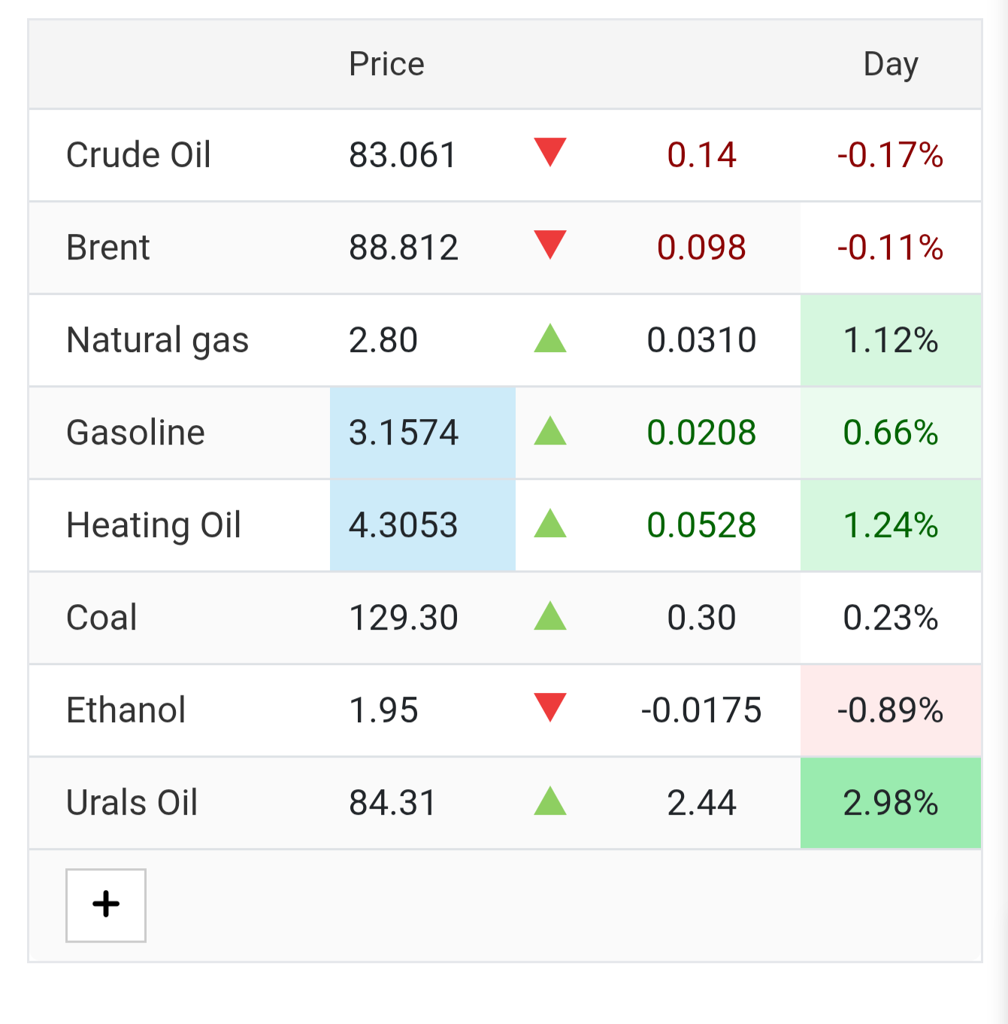This screenshot has height=1024, width=1008.
Task: Open the Urals Oil commodity link
Action: point(132,803)
